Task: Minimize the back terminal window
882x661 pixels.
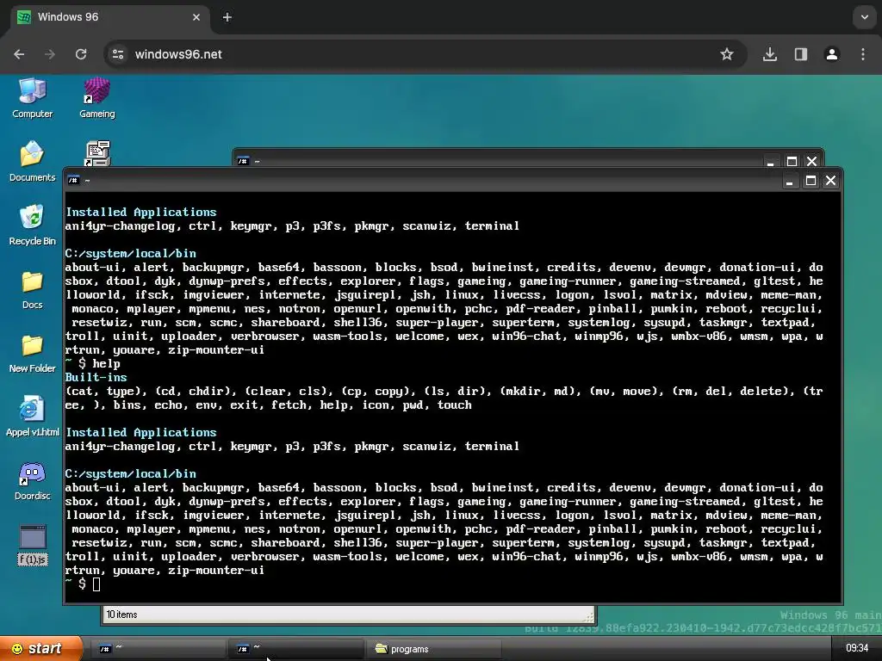Action: [x=770, y=162]
